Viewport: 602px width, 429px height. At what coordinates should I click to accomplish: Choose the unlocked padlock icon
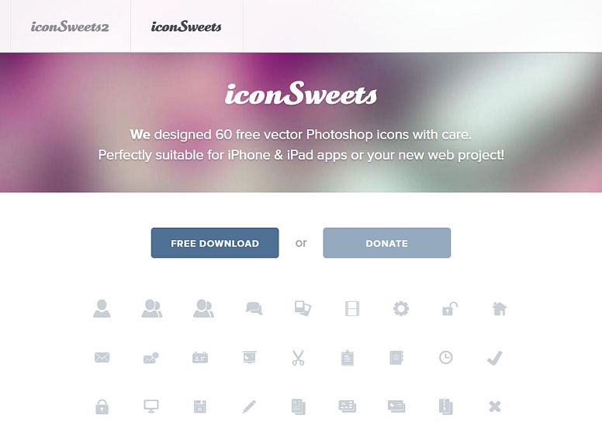pos(450,308)
